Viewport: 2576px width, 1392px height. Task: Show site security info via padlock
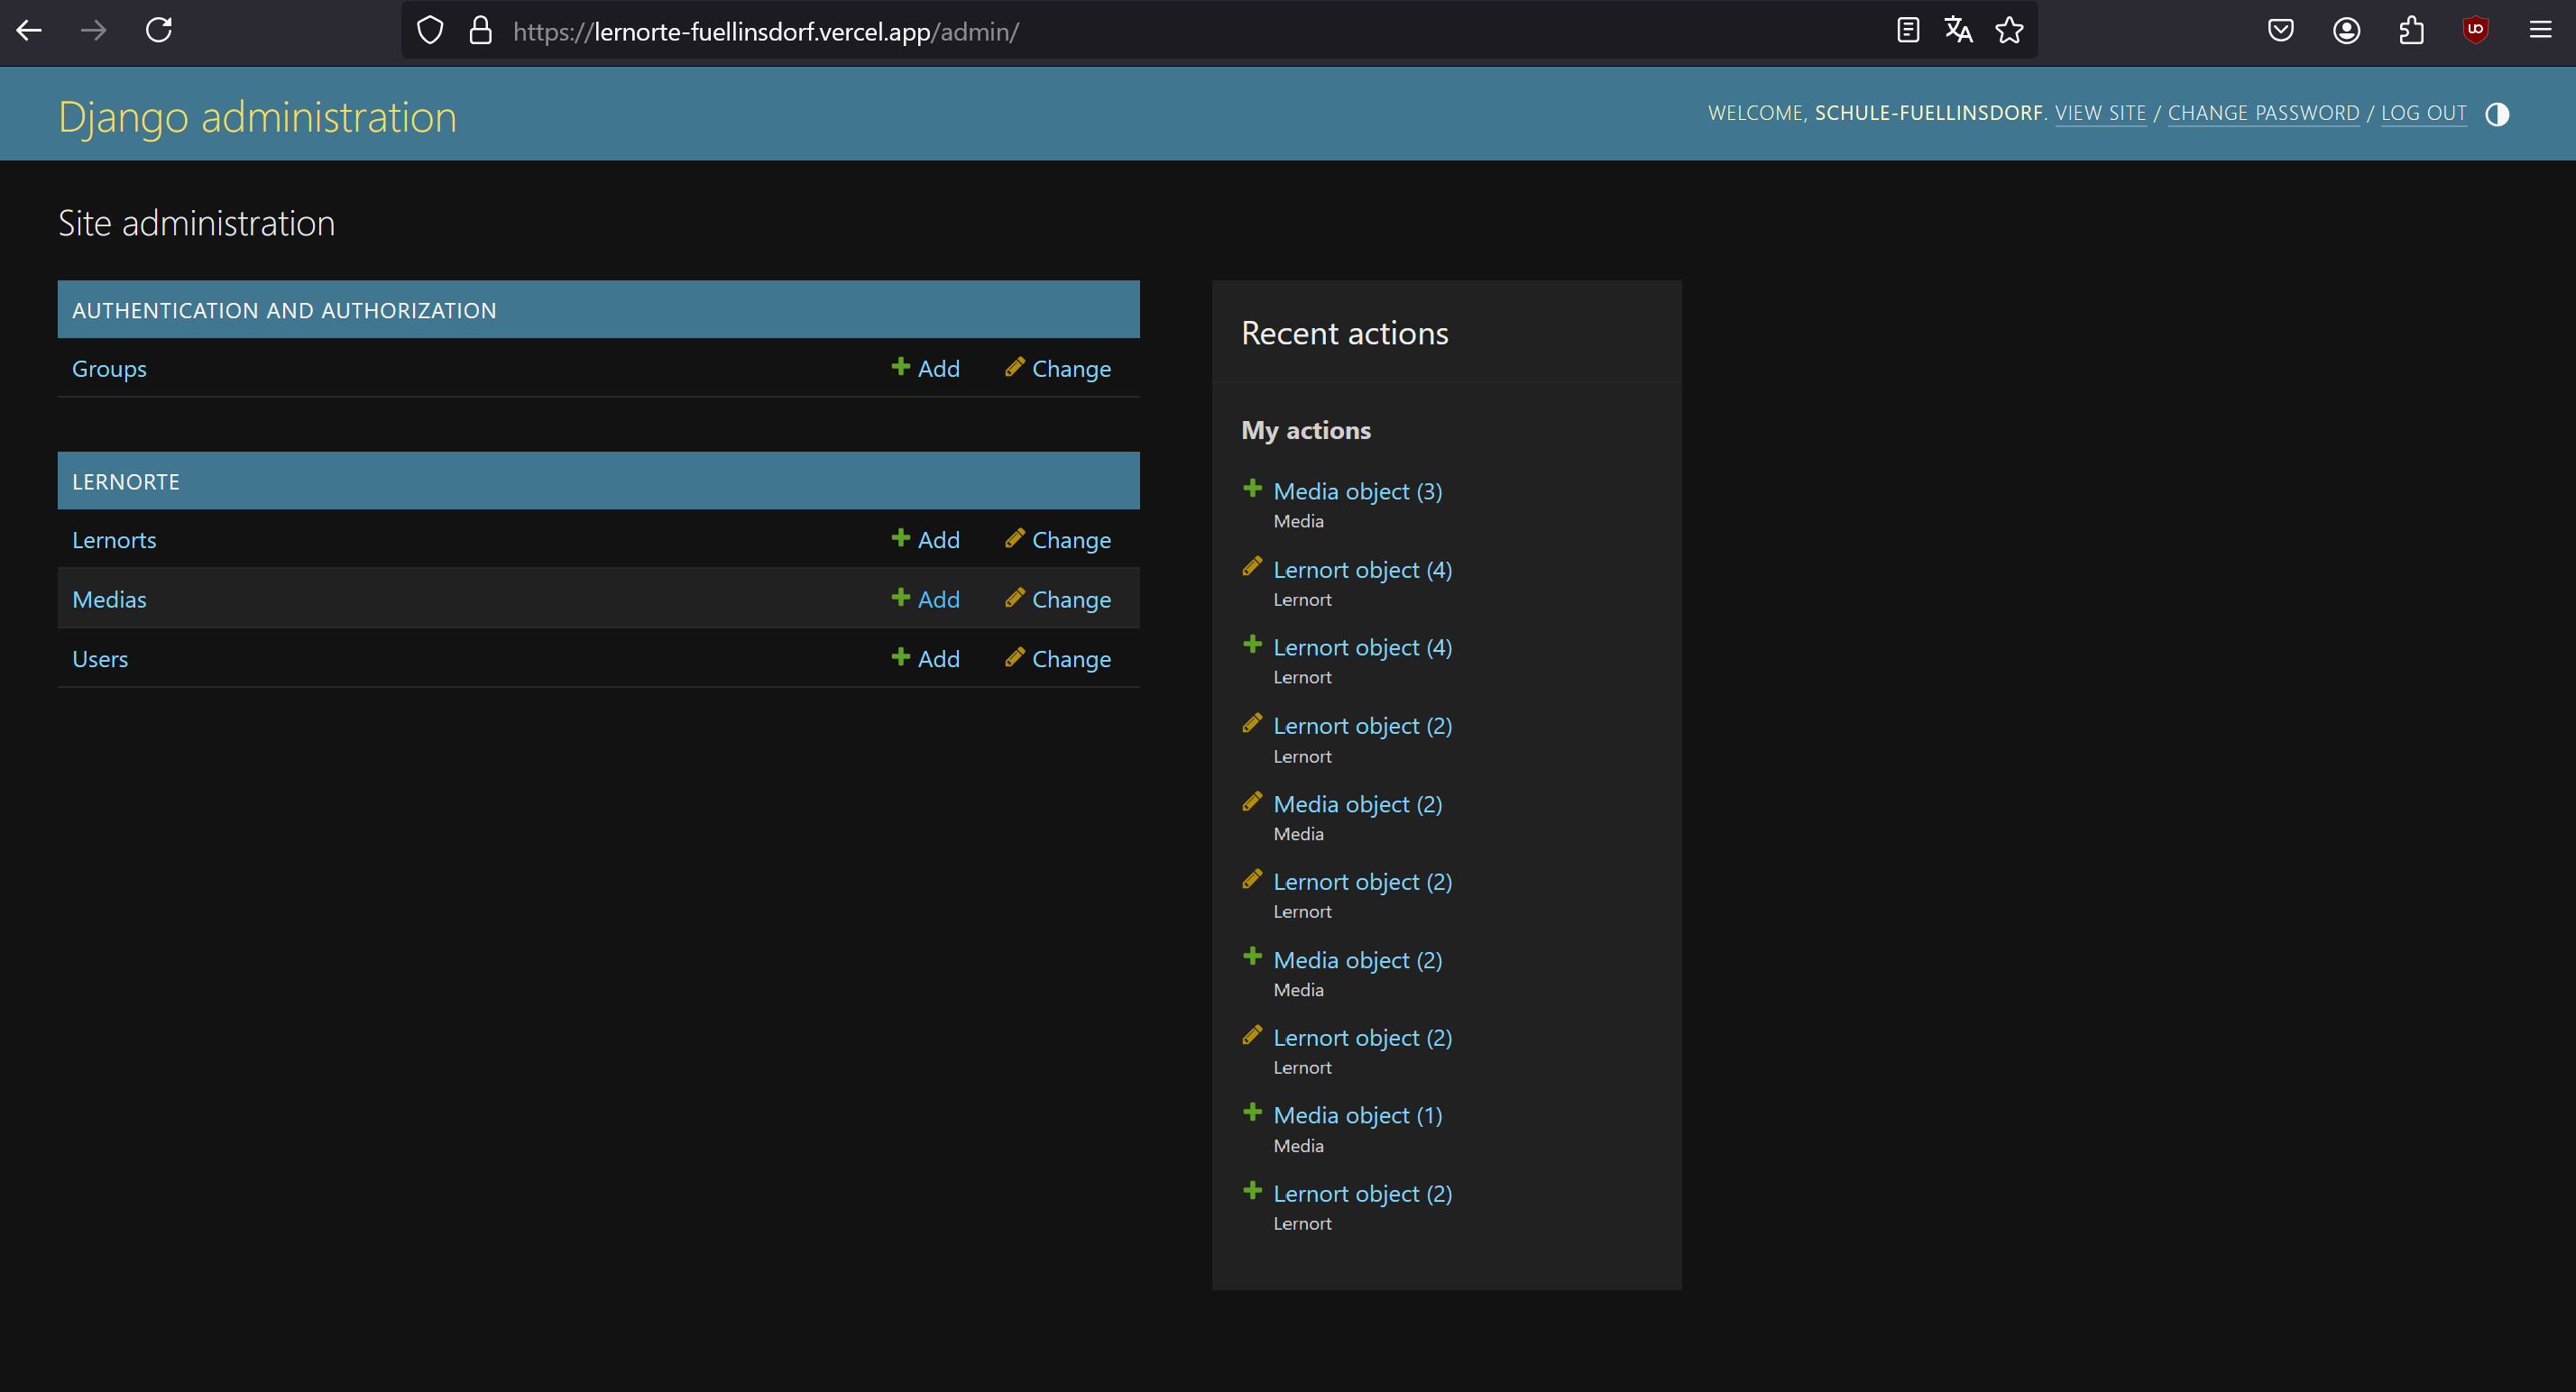click(481, 30)
